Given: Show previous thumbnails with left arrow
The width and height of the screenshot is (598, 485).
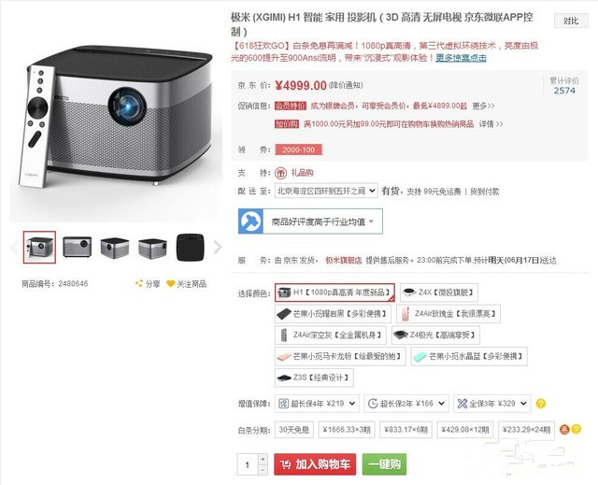Looking at the screenshot, I should pyautogui.click(x=14, y=247).
